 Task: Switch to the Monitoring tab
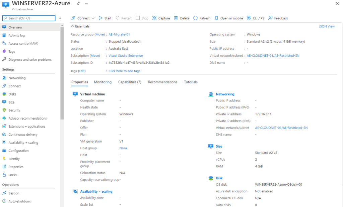pyautogui.click(x=103, y=82)
